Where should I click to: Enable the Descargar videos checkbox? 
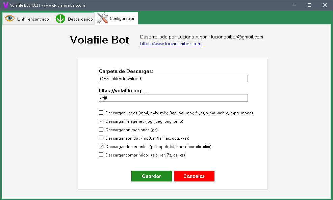pyautogui.click(x=101, y=113)
